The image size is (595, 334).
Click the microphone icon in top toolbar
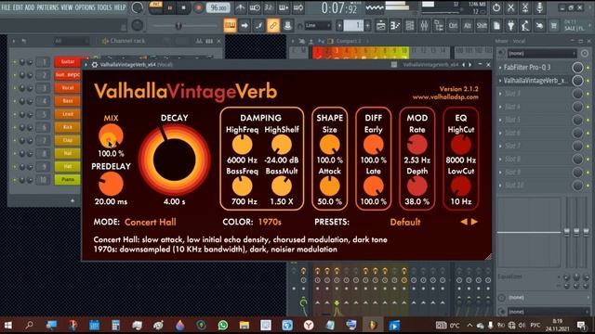tap(539, 7)
